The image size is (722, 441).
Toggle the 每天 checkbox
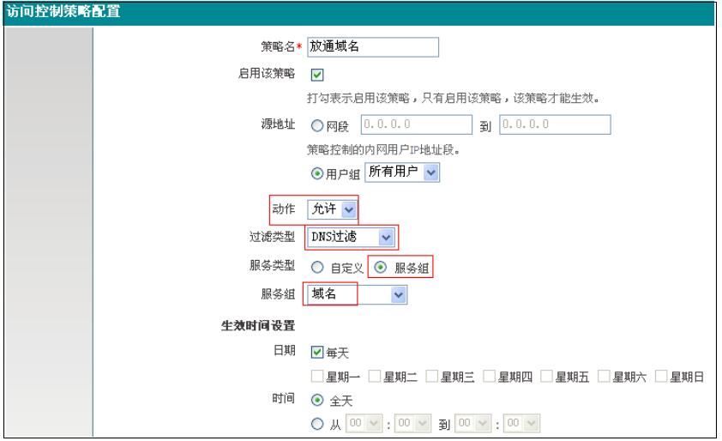coord(316,353)
